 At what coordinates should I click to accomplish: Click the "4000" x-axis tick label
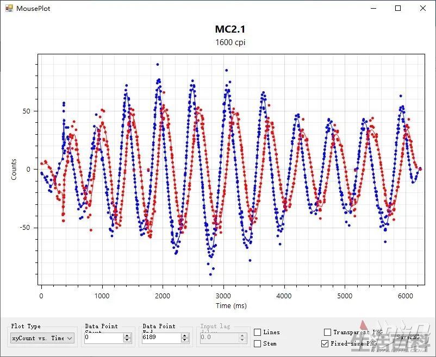click(x=284, y=296)
